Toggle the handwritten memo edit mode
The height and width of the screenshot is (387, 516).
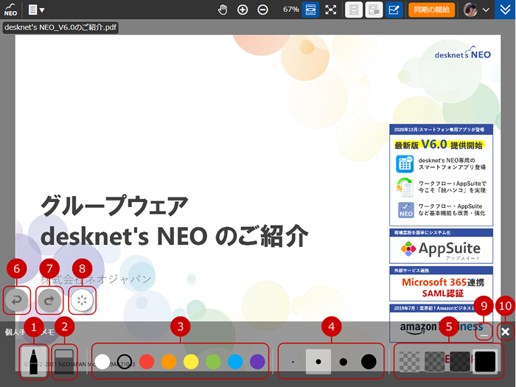(394, 10)
